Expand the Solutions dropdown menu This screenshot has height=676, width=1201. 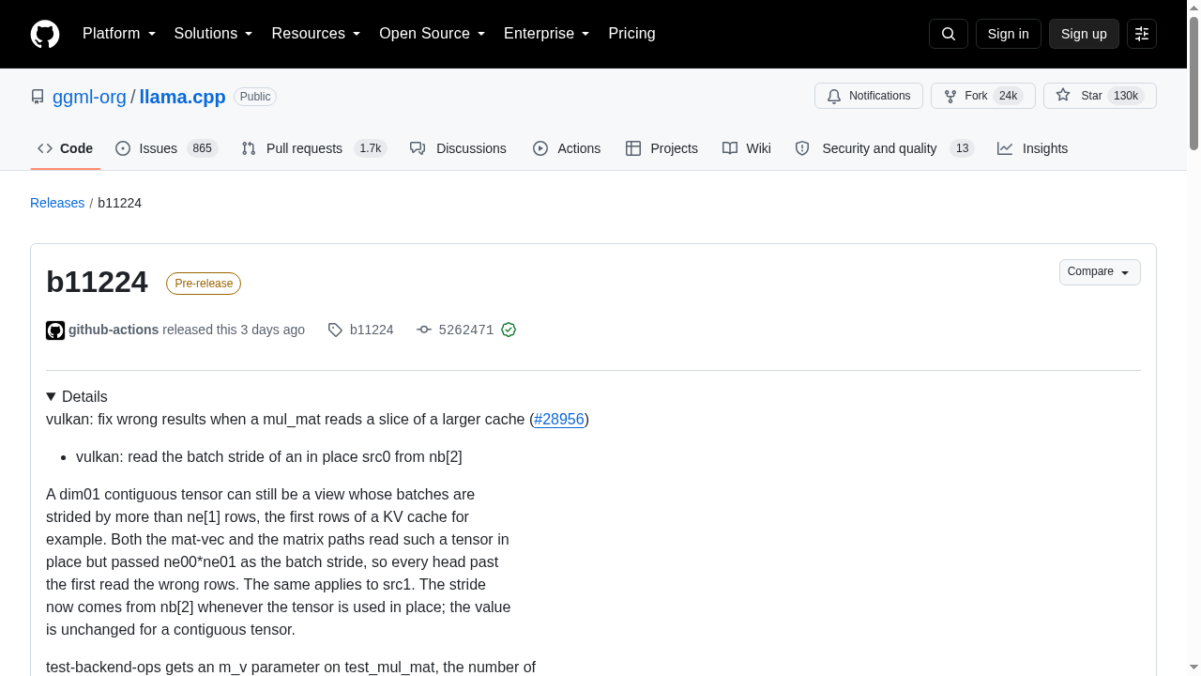click(214, 34)
